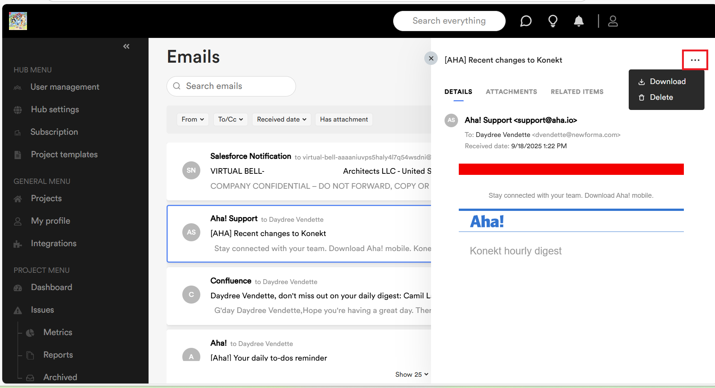Focus the Search everything field

(x=449, y=21)
